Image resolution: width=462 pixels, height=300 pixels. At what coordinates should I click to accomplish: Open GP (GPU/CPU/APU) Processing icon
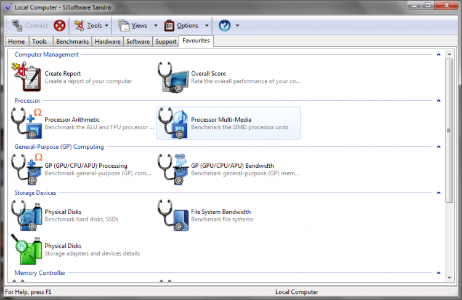26,169
